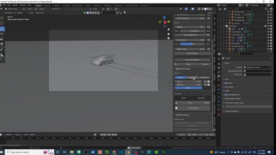
Task: Activate the Add Cube tool icon
Action: [x=2, y=61]
